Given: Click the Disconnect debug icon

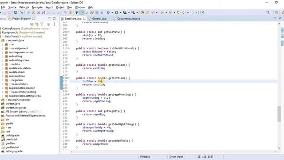Looking at the screenshot, I should [x=43, y=12].
